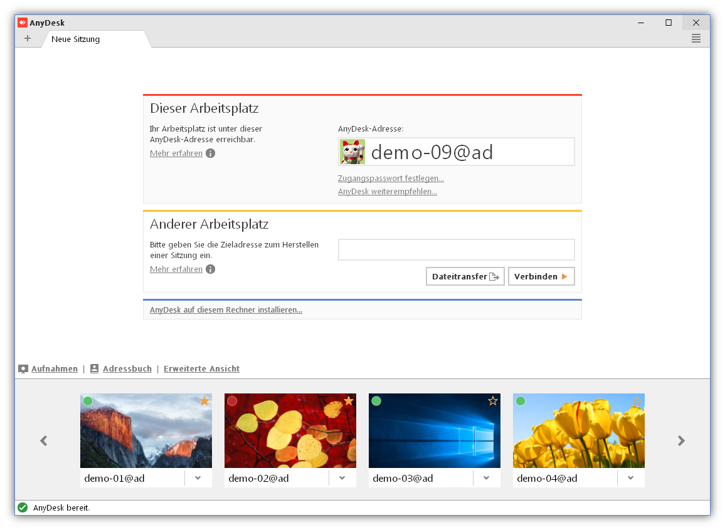Open the Adressbuch view
Viewport: 725px width, 530px height.
click(x=127, y=369)
